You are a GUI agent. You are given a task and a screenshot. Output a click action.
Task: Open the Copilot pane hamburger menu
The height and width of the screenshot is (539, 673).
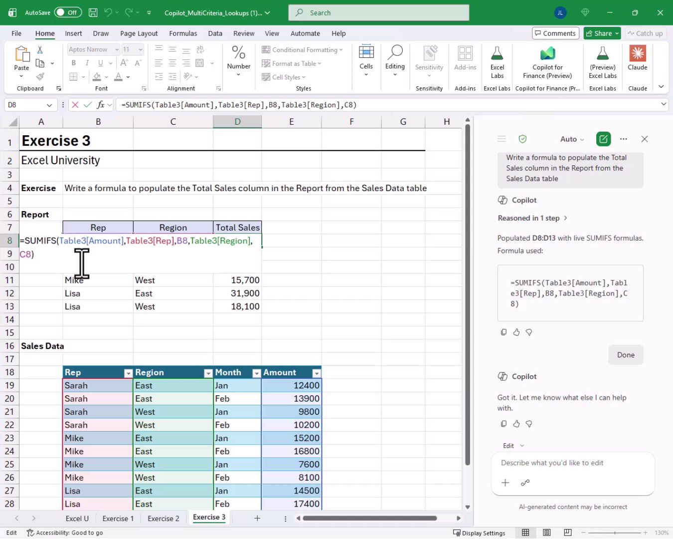click(502, 139)
